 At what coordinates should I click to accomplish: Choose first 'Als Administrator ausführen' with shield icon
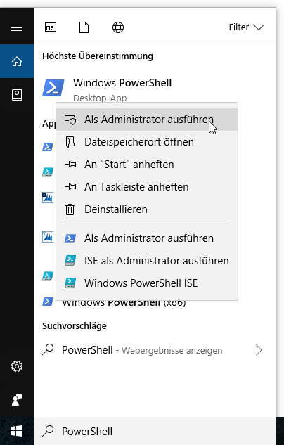[x=147, y=120]
